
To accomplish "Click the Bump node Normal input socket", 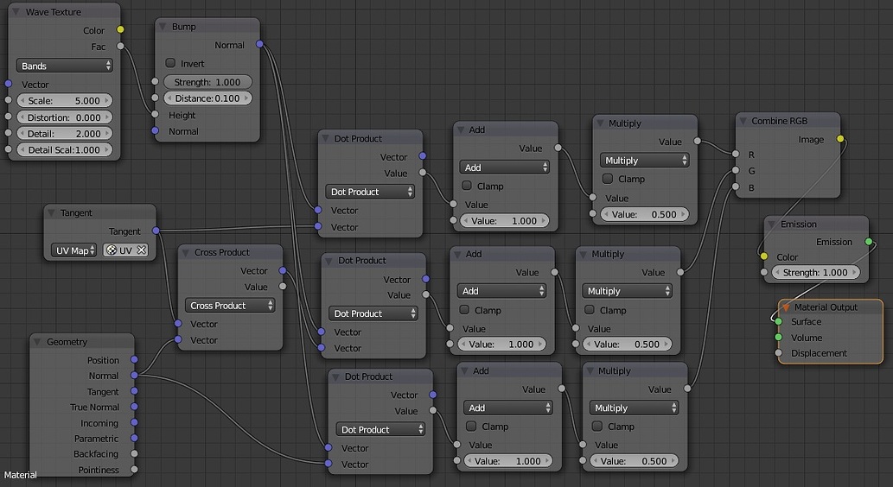I will tap(155, 131).
